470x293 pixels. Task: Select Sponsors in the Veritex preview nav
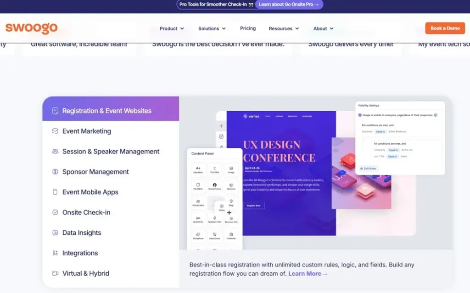[x=307, y=116]
